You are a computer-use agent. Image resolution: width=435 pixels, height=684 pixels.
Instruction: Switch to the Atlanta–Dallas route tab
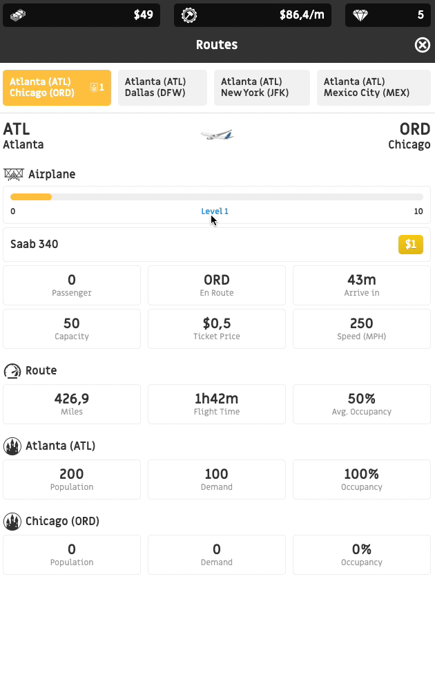pyautogui.click(x=162, y=88)
